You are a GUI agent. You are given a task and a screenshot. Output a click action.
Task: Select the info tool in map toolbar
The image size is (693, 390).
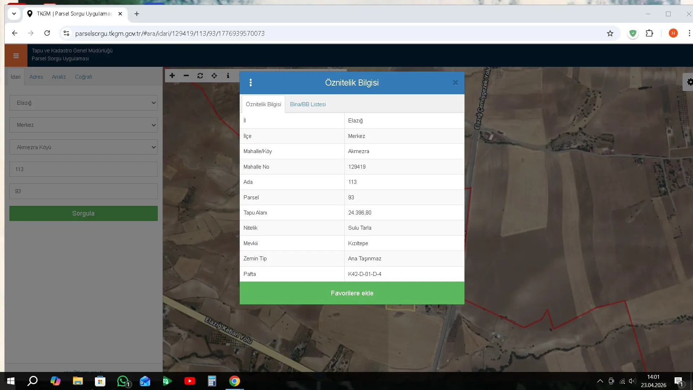point(228,75)
